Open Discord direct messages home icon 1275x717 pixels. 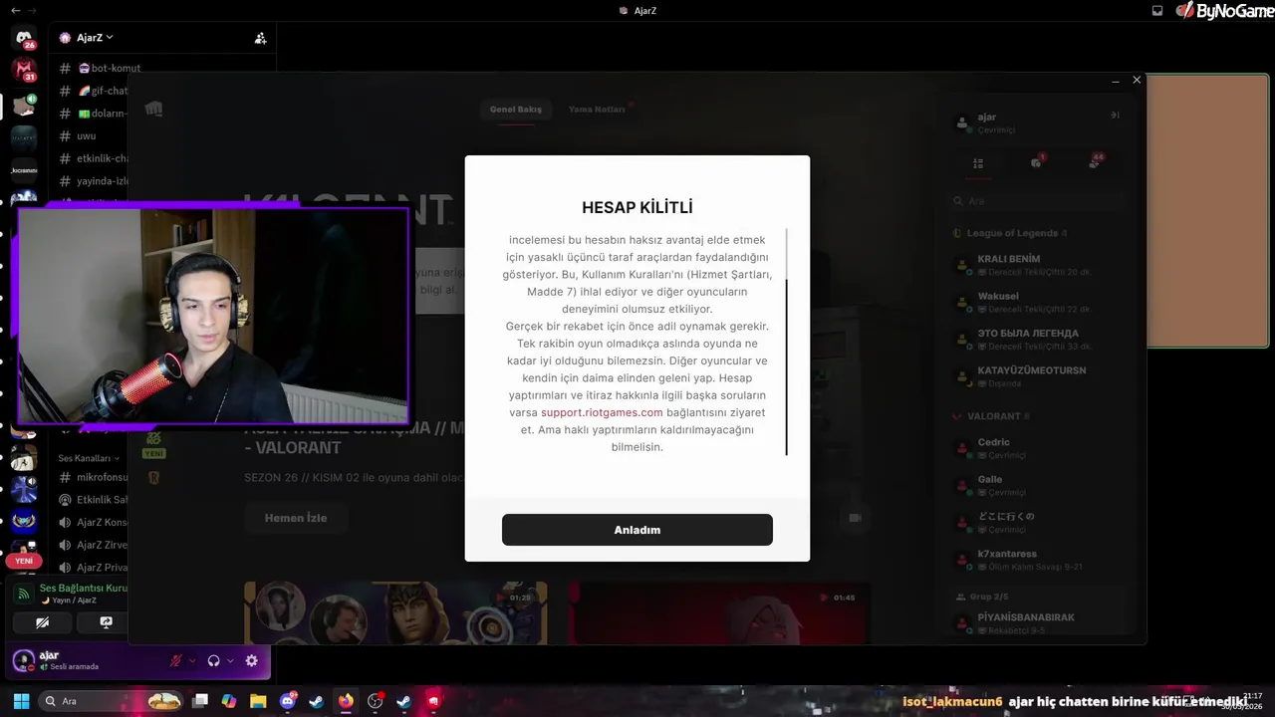coord(24,39)
